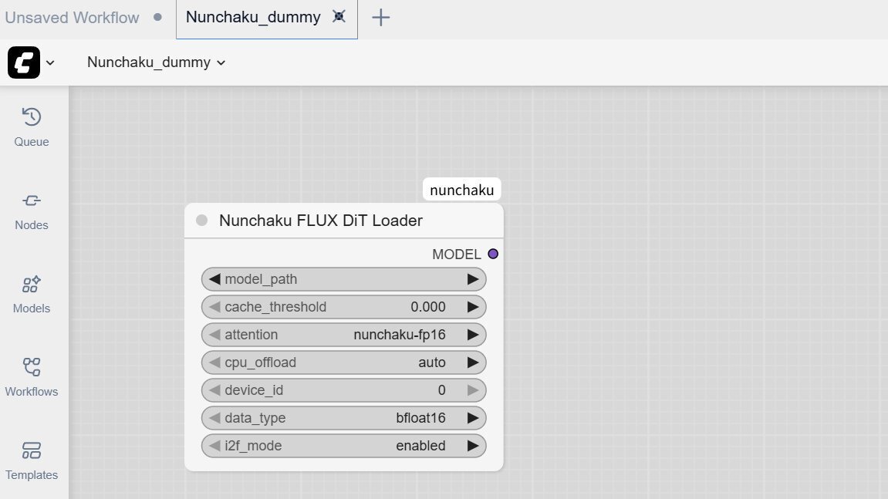Click the left arrow on model_path
888x499 pixels.
[214, 278]
